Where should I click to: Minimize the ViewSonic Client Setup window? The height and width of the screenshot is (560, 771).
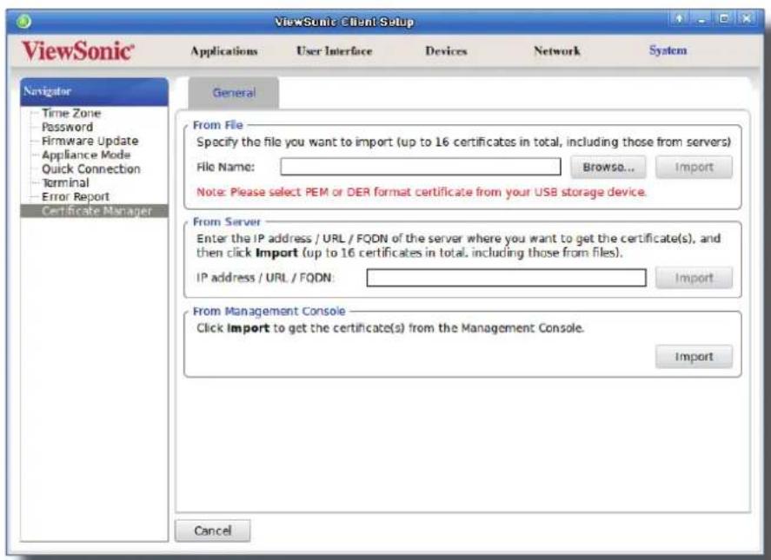(x=701, y=19)
